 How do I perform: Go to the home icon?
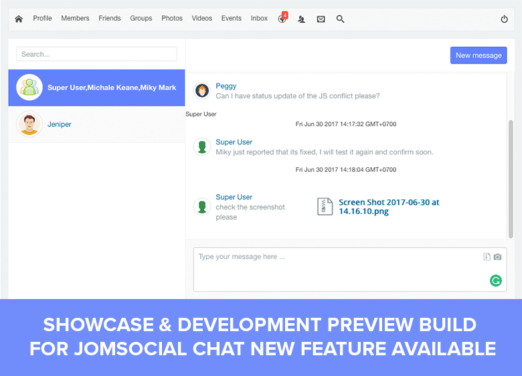(x=19, y=19)
